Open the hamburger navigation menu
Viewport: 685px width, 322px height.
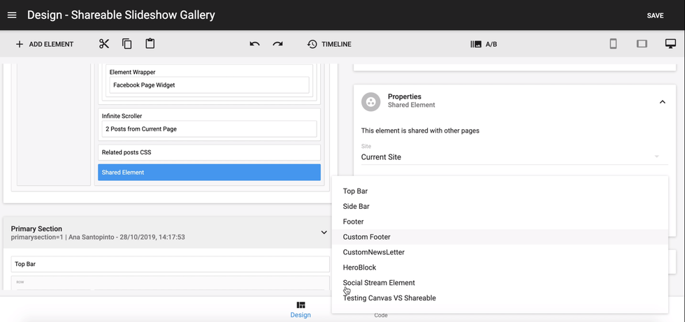(x=12, y=15)
